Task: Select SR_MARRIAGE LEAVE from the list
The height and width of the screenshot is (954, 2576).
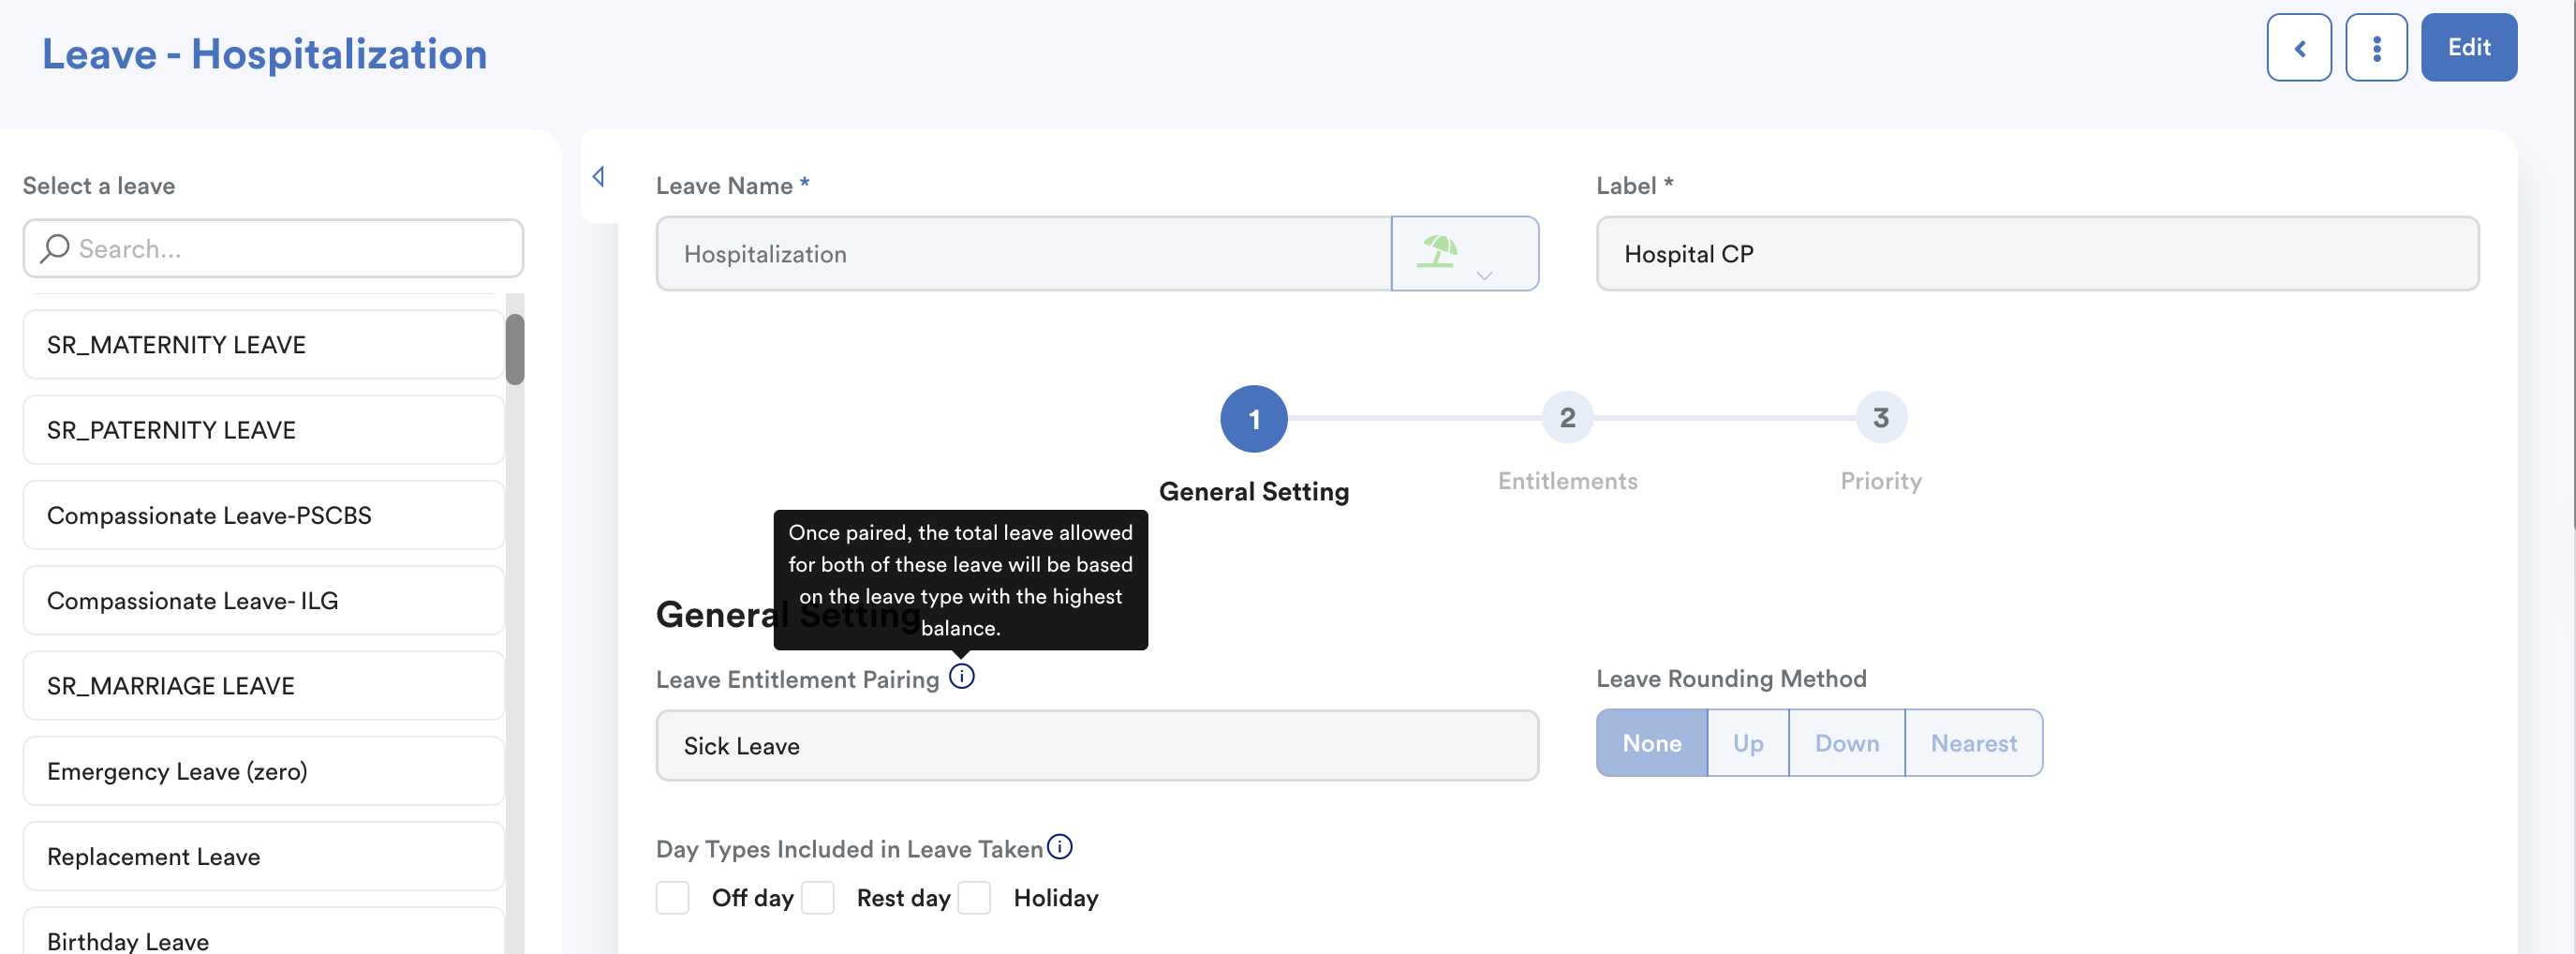Action: (x=263, y=686)
